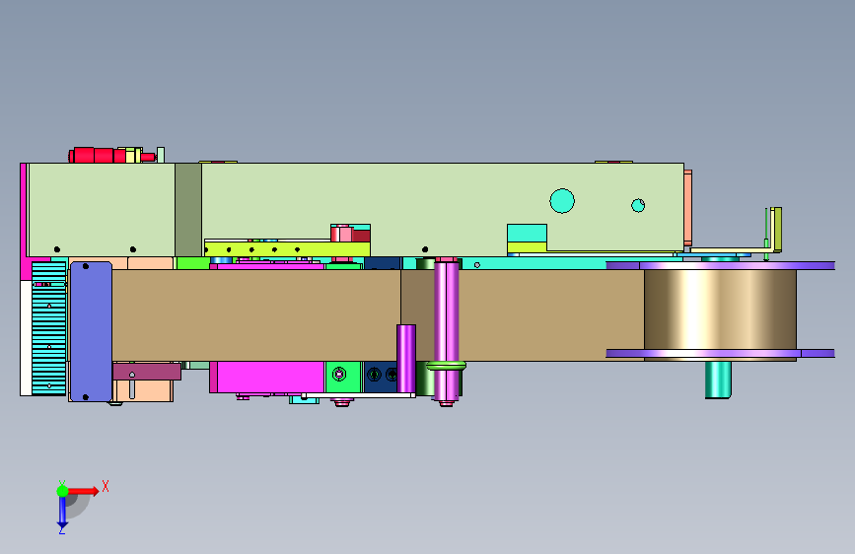855x554 pixels.
Task: Select the magenta edge strip at far left
Action: [23, 221]
